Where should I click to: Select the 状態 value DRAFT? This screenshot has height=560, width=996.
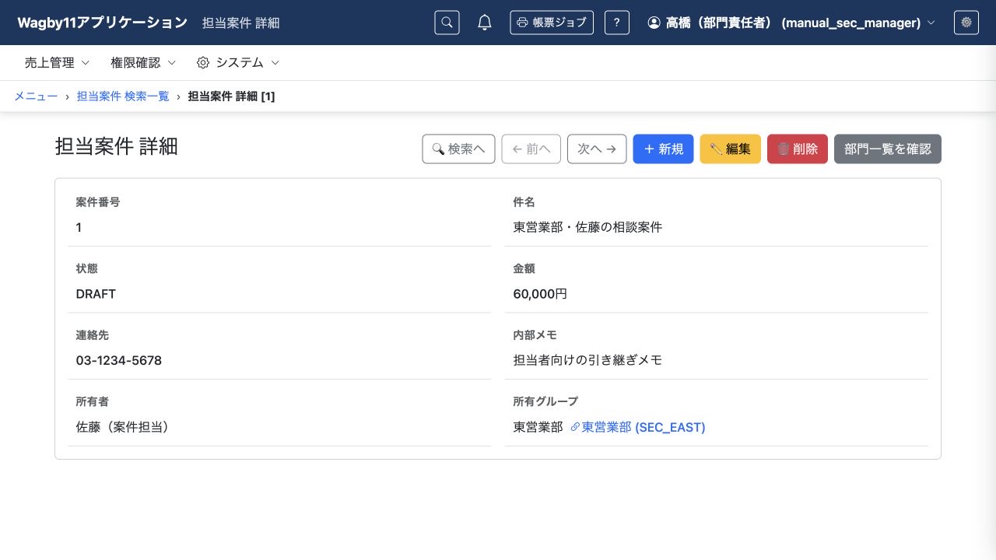(x=96, y=294)
